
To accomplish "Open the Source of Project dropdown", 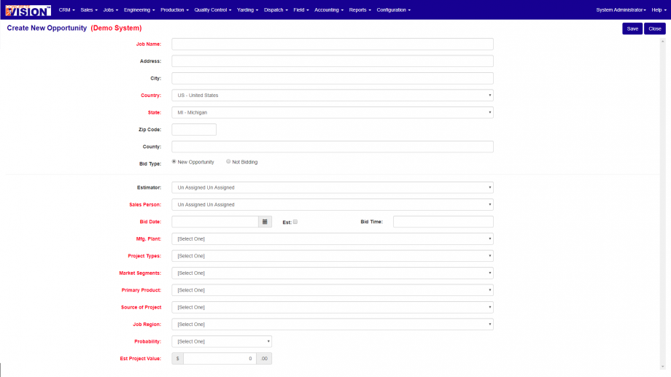I will [333, 307].
